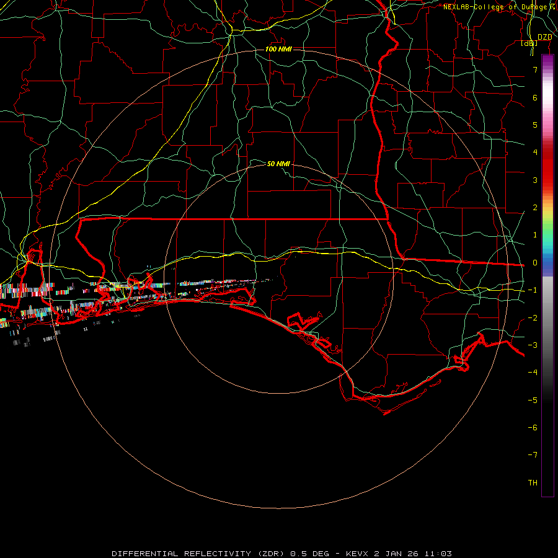This screenshot has height=558, width=558.
Task: Click the "4" value on the color scale
Action: pos(535,153)
